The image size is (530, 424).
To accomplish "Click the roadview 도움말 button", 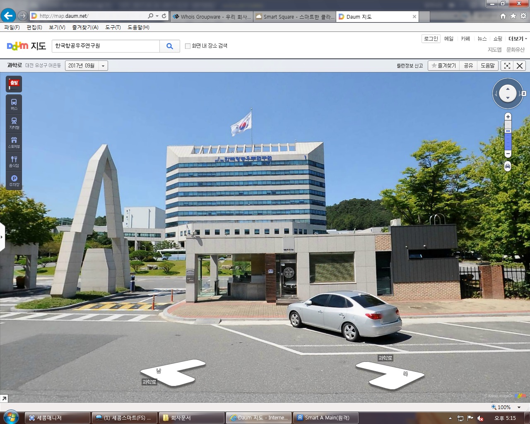I will [488, 65].
